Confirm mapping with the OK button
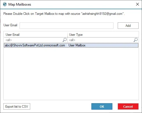 pyautogui.click(x=102, y=106)
